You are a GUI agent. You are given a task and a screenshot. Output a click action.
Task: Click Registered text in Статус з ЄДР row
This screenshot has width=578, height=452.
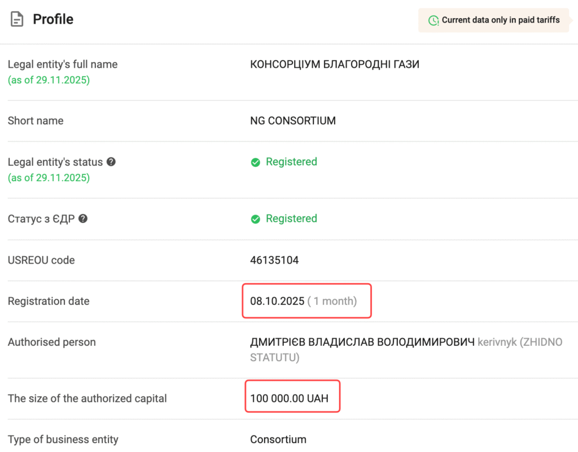coord(291,218)
